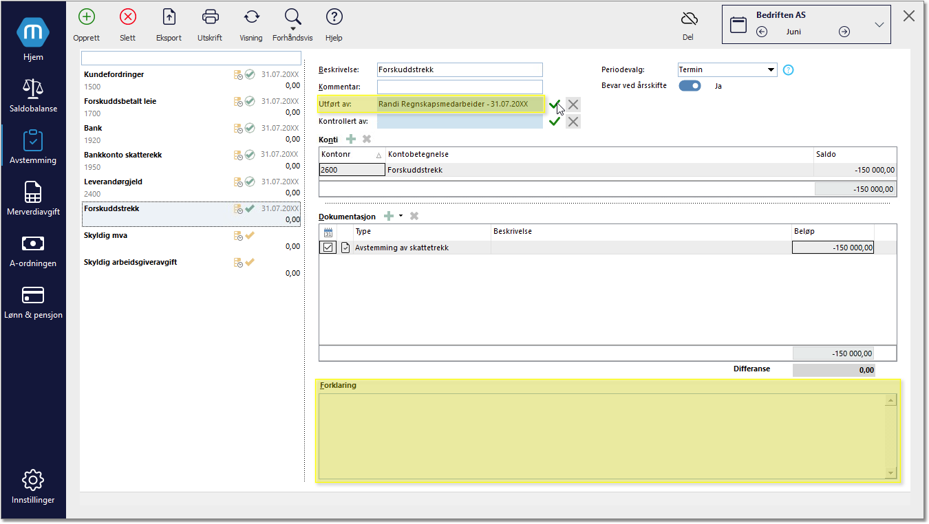Select Bankkonto skatterekk entry
Screen dimensions: 929x524
(x=191, y=160)
